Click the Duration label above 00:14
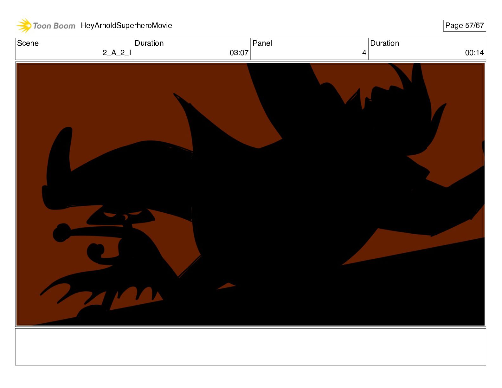The width and height of the screenshot is (502, 388). pyautogui.click(x=385, y=43)
